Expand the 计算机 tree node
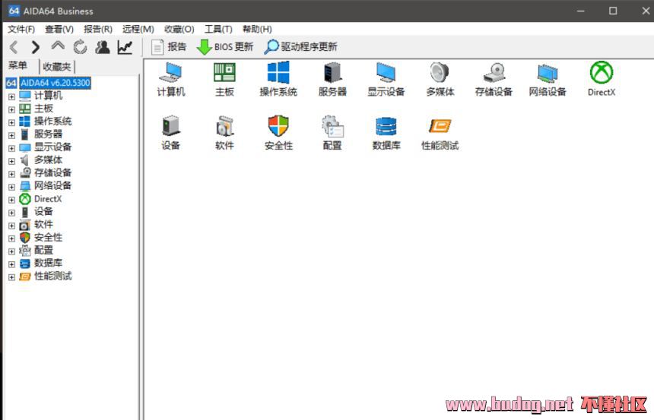 11,96
